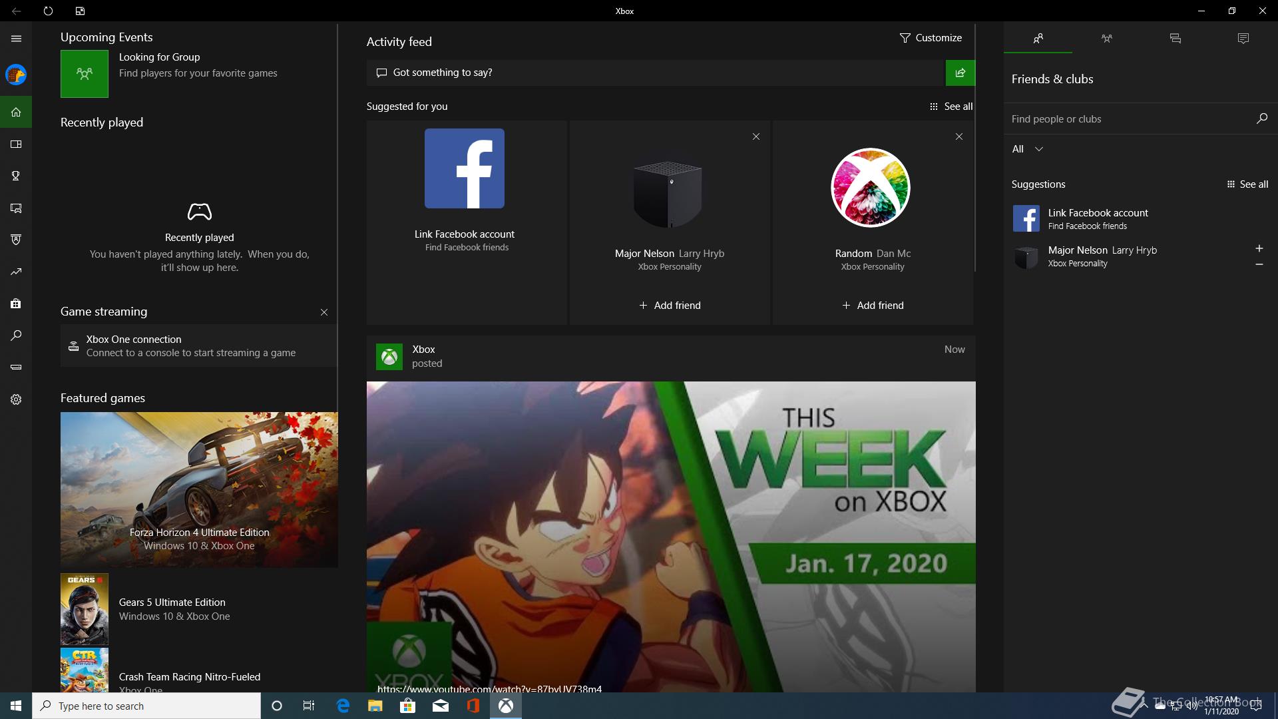Add Major Nelson as friend in feed

coord(670,306)
